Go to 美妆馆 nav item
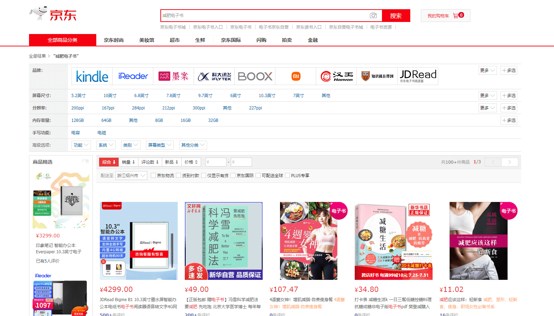This screenshot has width=554, height=316. (x=147, y=40)
